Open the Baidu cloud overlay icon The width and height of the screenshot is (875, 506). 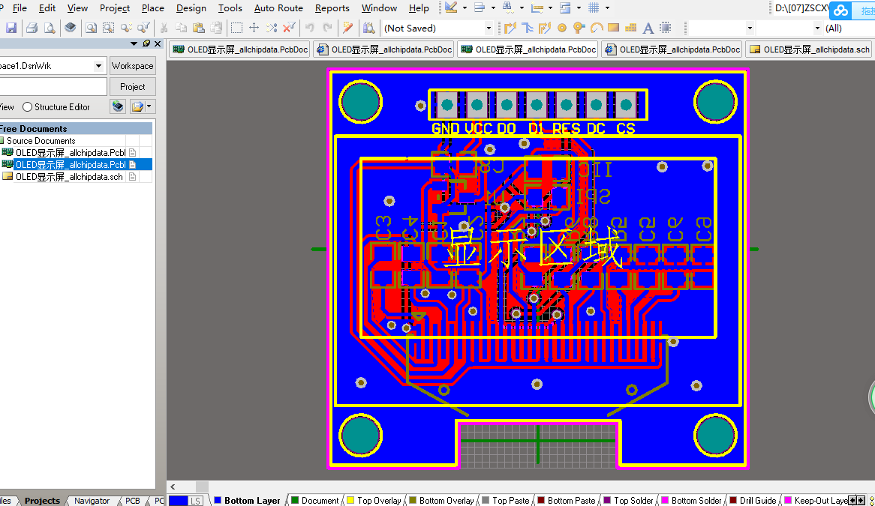840,10
